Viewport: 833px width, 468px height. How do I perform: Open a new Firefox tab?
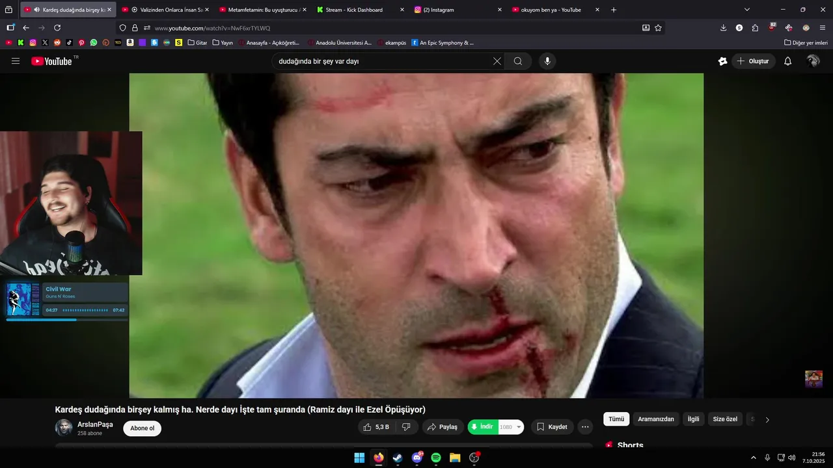[614, 10]
